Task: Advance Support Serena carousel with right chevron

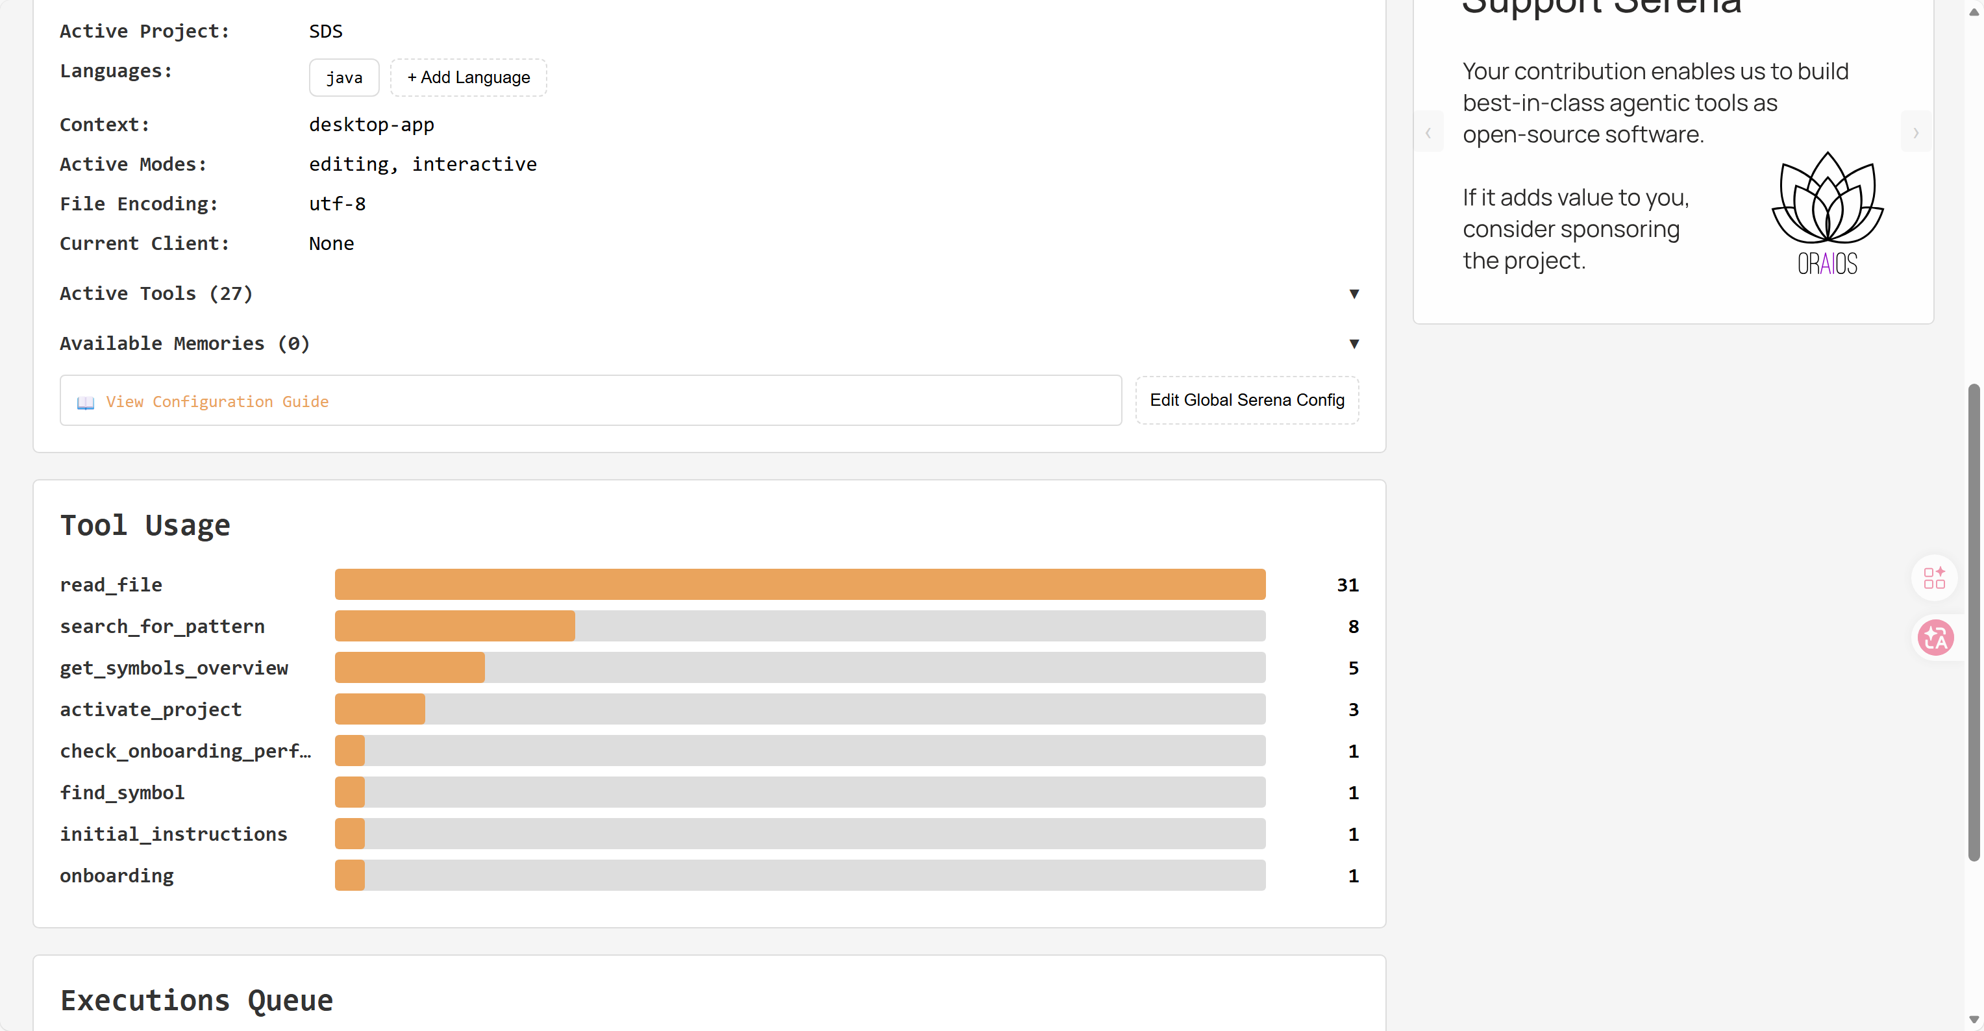Action: tap(1915, 132)
